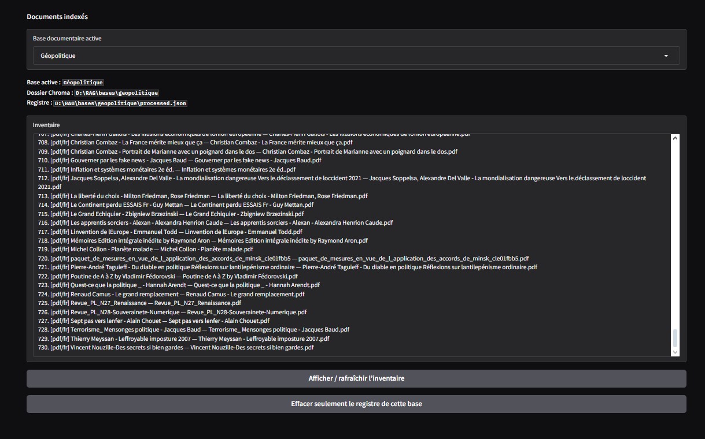The image size is (705, 439).
Task: Select entry 722 Poutine de A à Z
Action: tap(168, 277)
